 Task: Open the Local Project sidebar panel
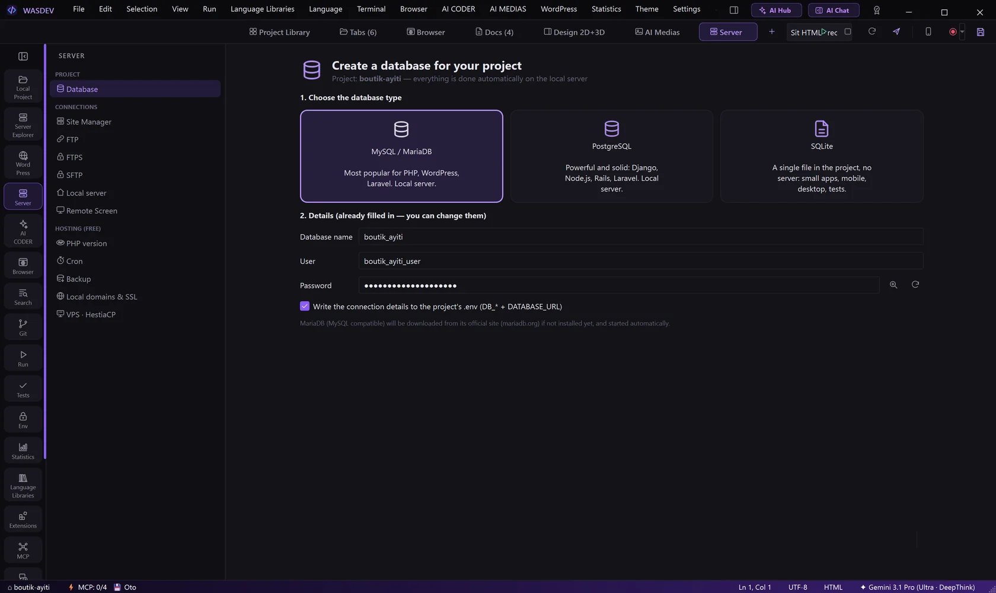click(23, 87)
